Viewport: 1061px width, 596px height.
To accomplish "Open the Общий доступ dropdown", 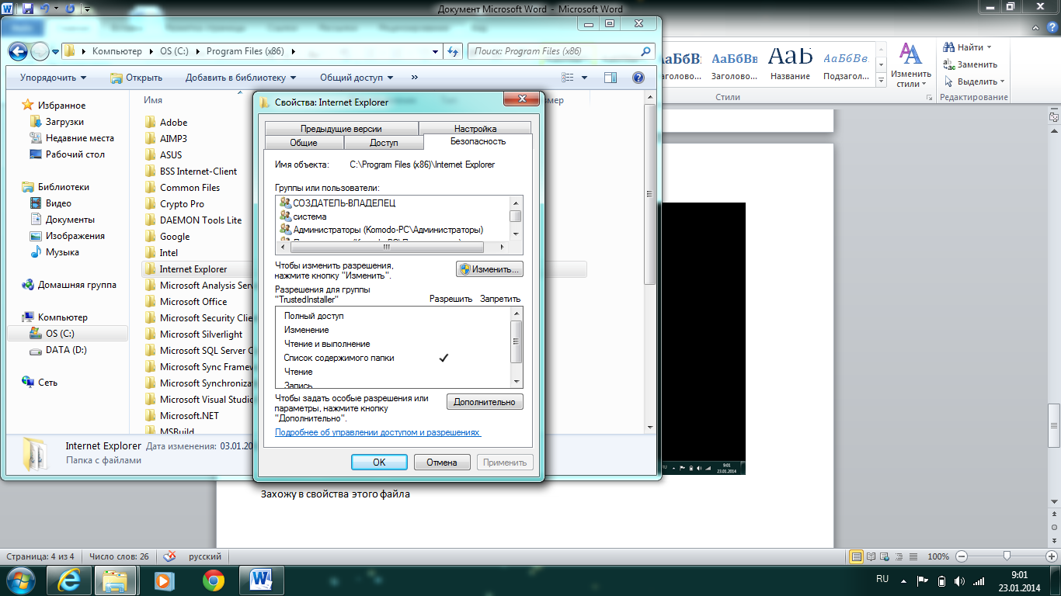I will [357, 78].
